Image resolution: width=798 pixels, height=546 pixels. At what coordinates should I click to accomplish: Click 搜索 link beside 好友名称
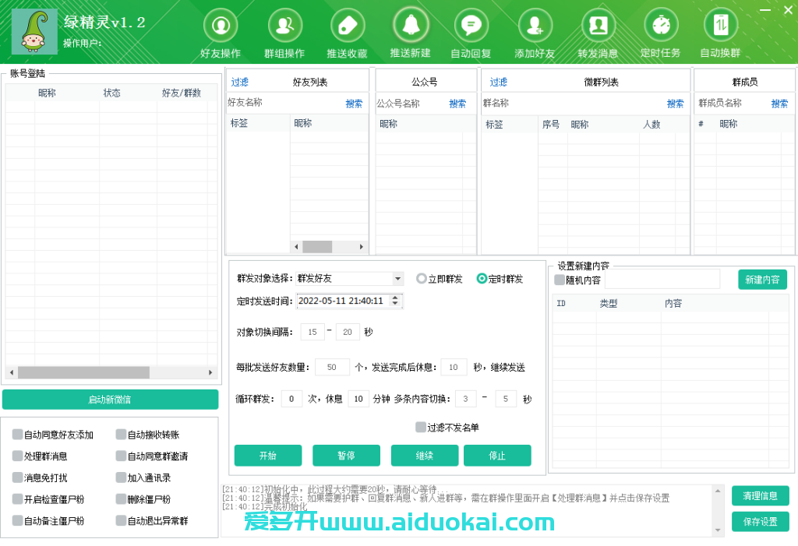(x=355, y=104)
